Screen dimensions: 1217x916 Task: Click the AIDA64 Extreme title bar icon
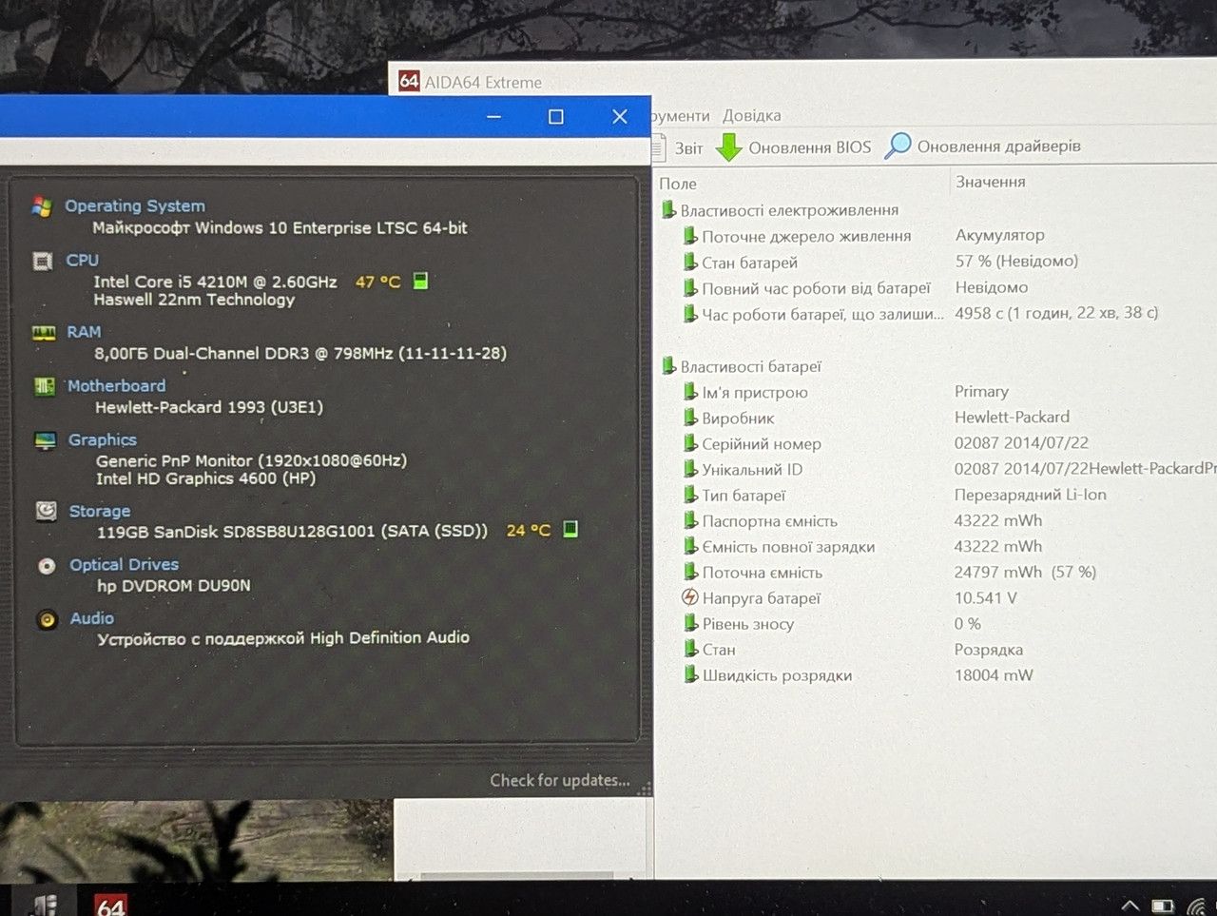409,81
